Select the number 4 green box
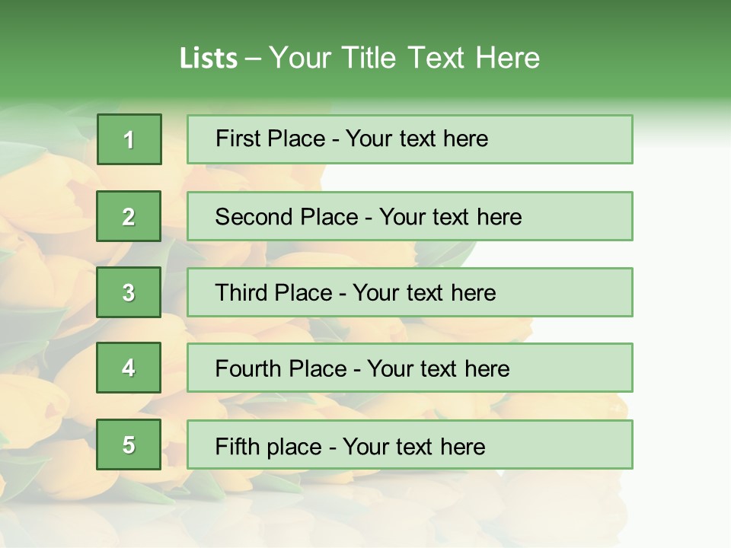This screenshot has height=548, width=731. coord(129,368)
